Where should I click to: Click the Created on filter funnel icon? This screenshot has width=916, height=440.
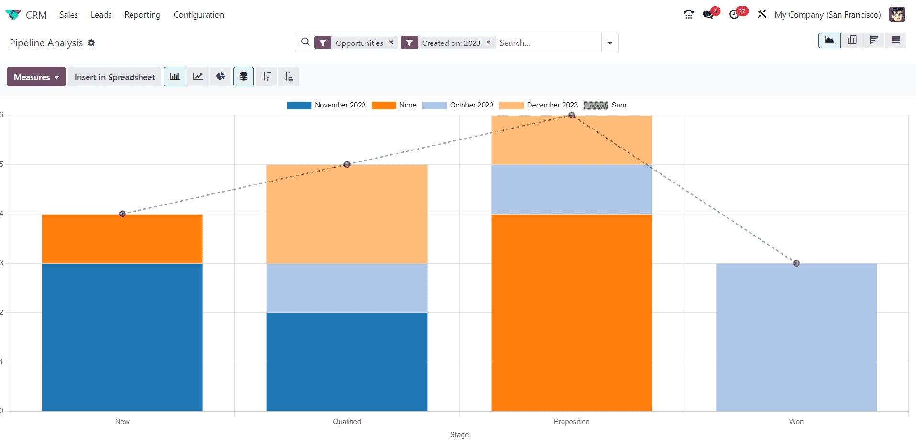(x=409, y=43)
